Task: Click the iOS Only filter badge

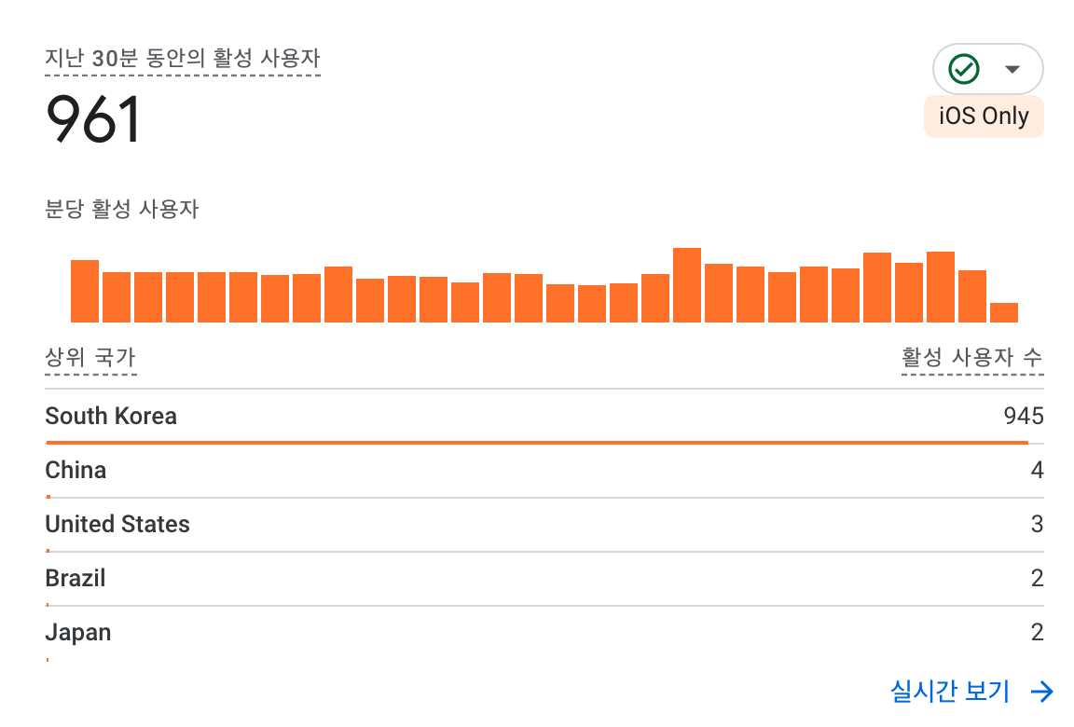Action: pos(984,117)
